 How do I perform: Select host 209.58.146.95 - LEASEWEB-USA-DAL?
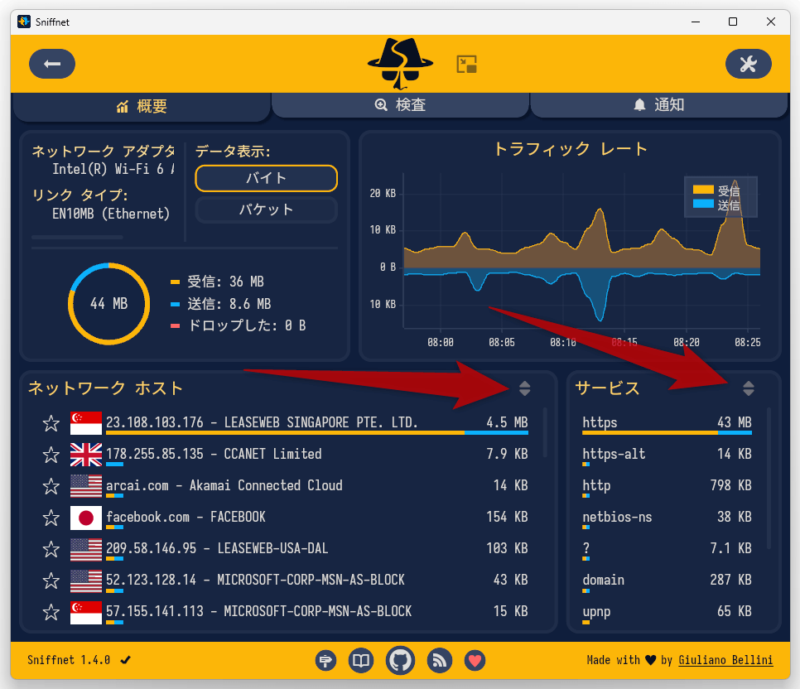point(317,550)
